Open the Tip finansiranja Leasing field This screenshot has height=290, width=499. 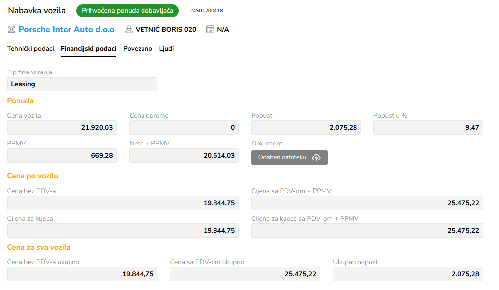pyautogui.click(x=82, y=84)
